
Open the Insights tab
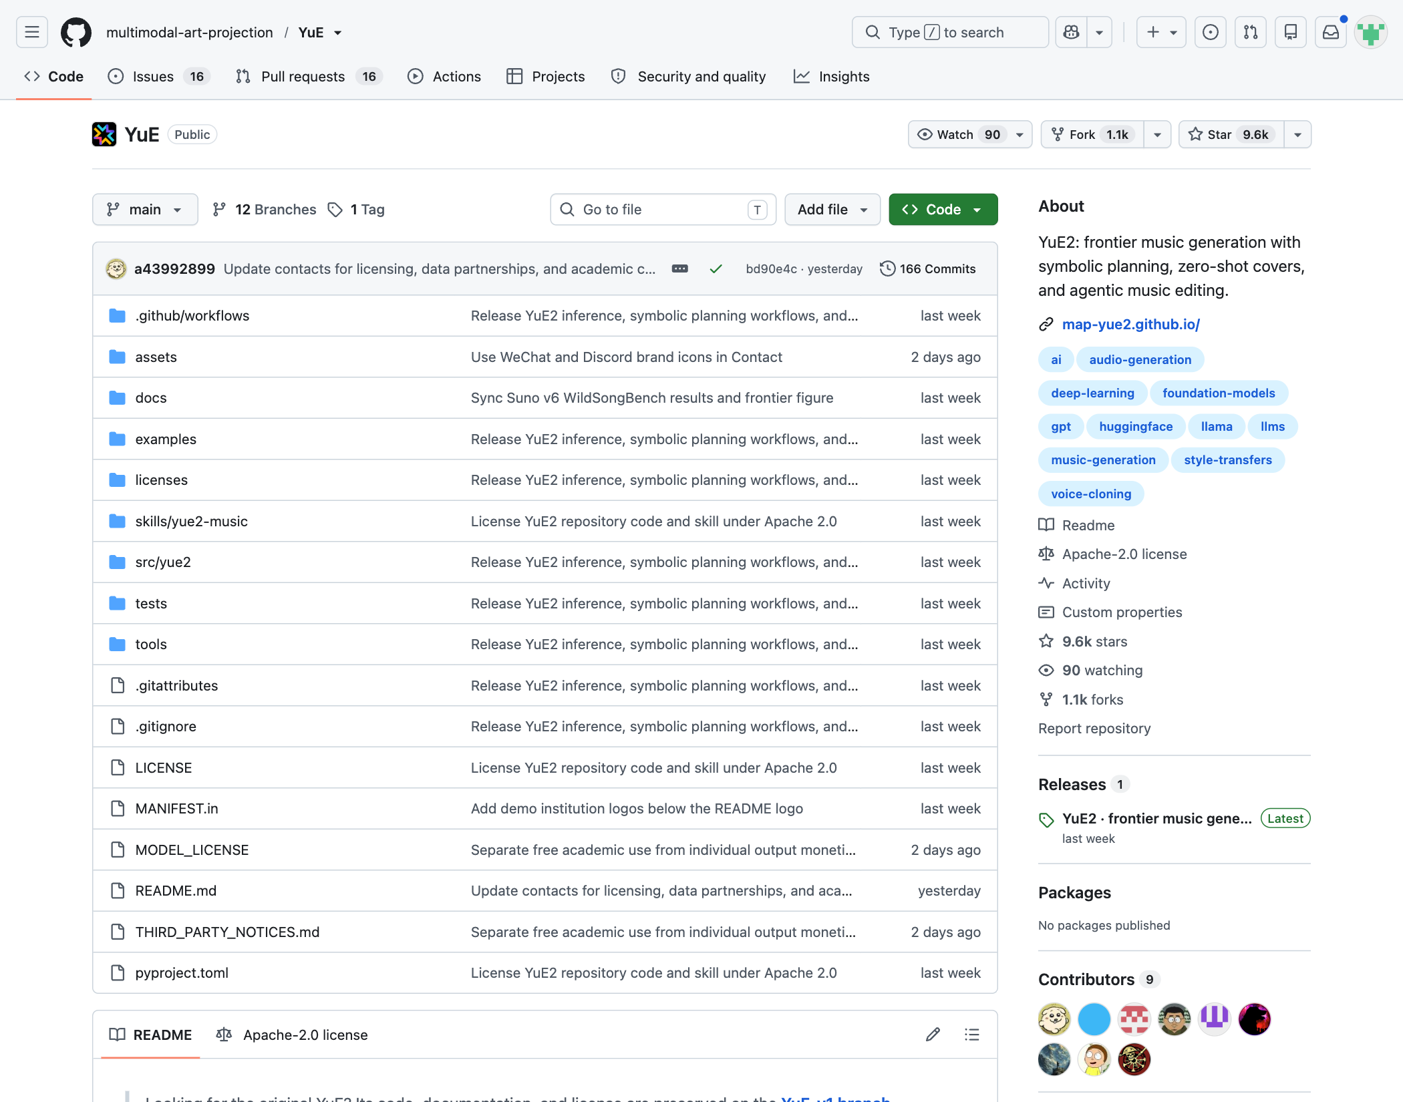coord(831,76)
